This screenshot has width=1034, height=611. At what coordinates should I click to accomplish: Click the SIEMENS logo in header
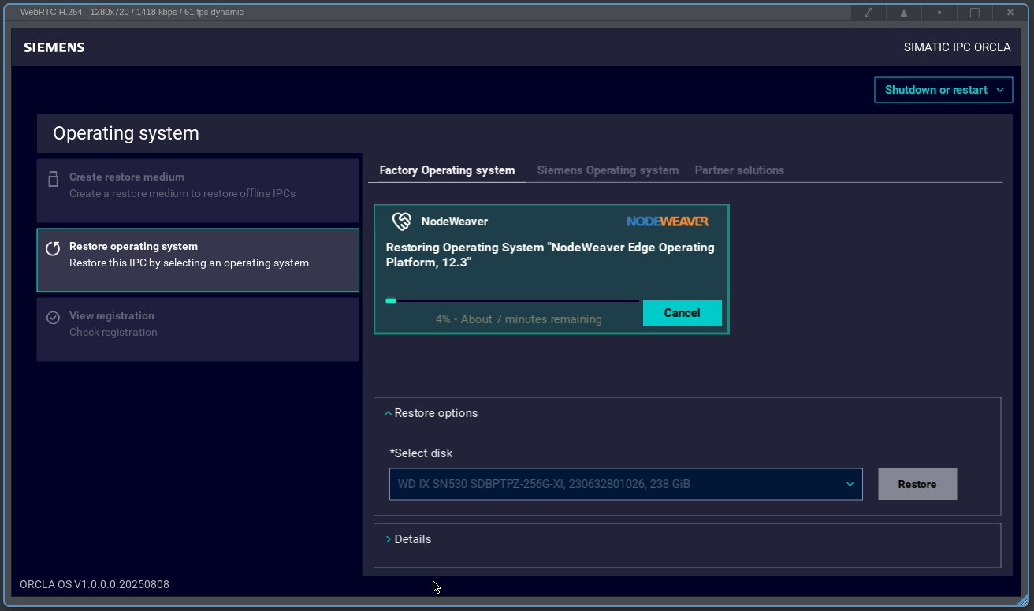[x=54, y=47]
